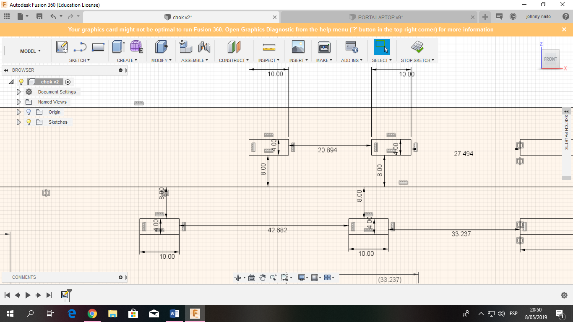Toggle visibility bulb of chok v2
This screenshot has height=322, width=573.
tap(21, 82)
